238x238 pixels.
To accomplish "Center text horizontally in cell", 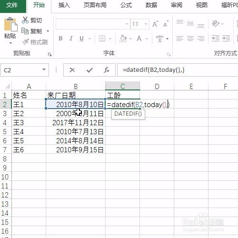I will pos(190,39).
